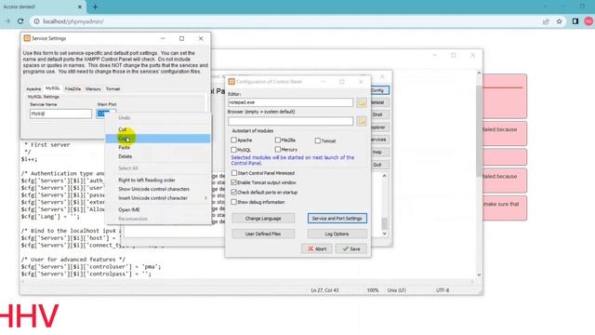Uncheck Check default ports on startup
595x335 pixels.
pos(234,193)
